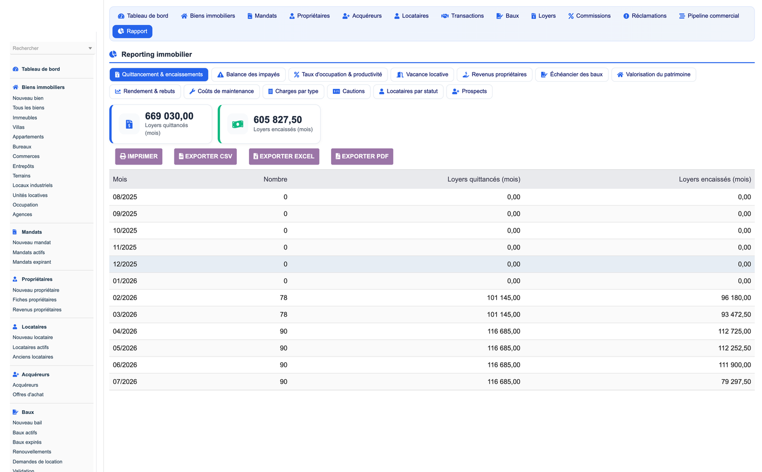Screen dimensions: 762x472
Task: Open Nouveau bien in sidebar
Action: [28, 98]
